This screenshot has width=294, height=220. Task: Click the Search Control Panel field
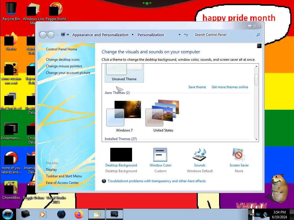coord(224,35)
